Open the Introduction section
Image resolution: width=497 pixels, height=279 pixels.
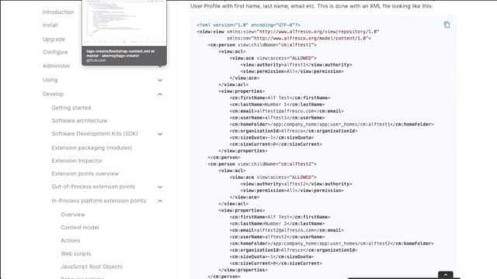(58, 12)
